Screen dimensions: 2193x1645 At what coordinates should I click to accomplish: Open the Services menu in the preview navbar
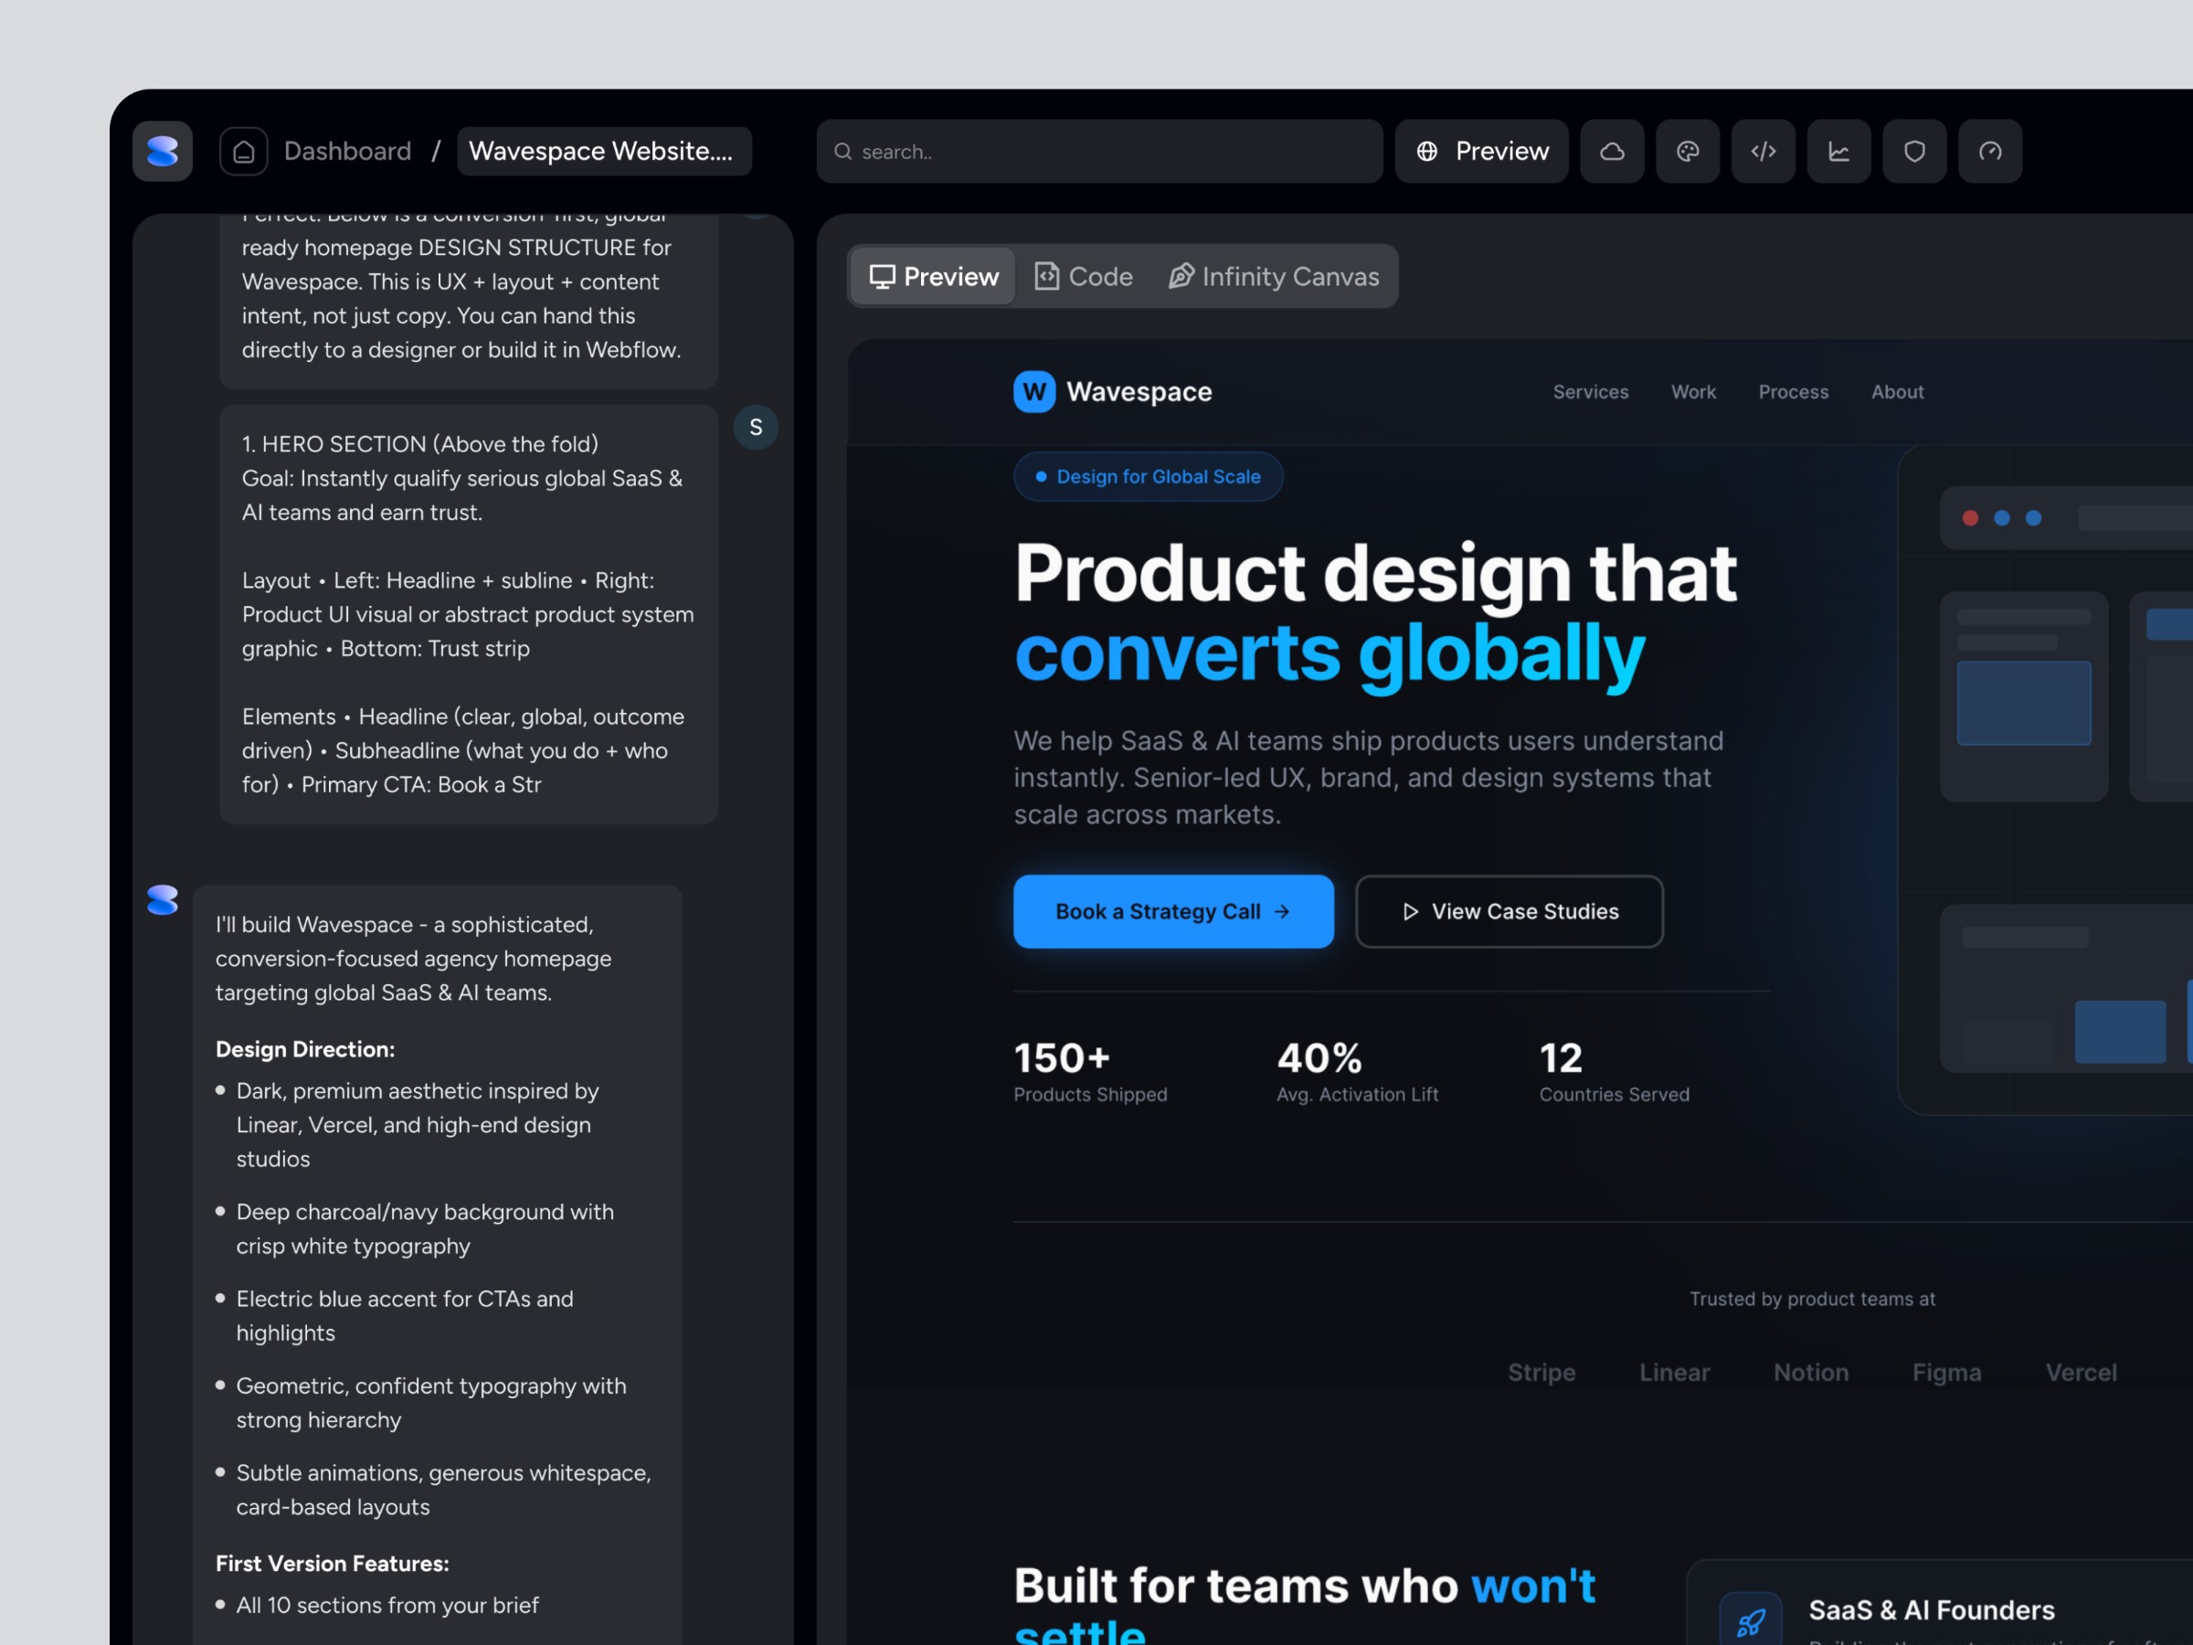(1590, 392)
